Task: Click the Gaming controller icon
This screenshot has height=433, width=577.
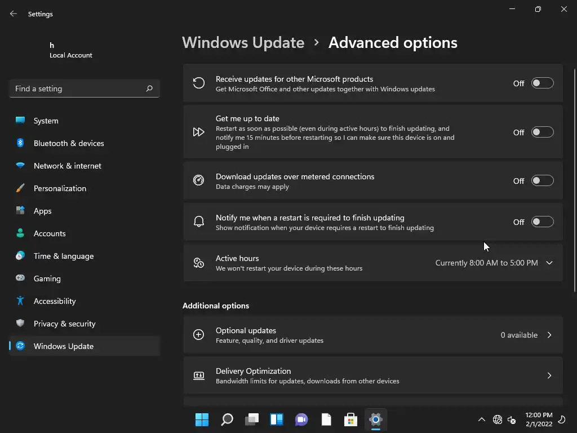Action: [20, 278]
